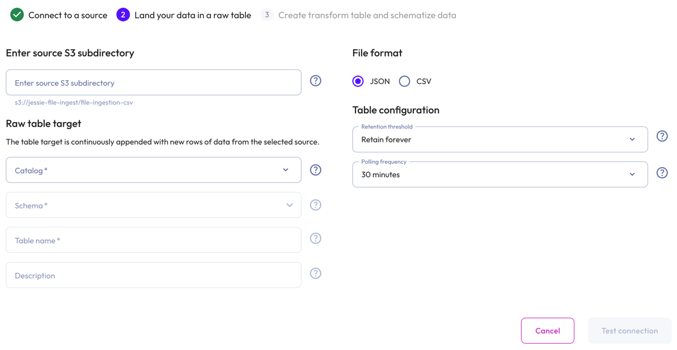Click the green checkmark on Connect to a source
This screenshot has width=677, height=350.
pos(16,14)
